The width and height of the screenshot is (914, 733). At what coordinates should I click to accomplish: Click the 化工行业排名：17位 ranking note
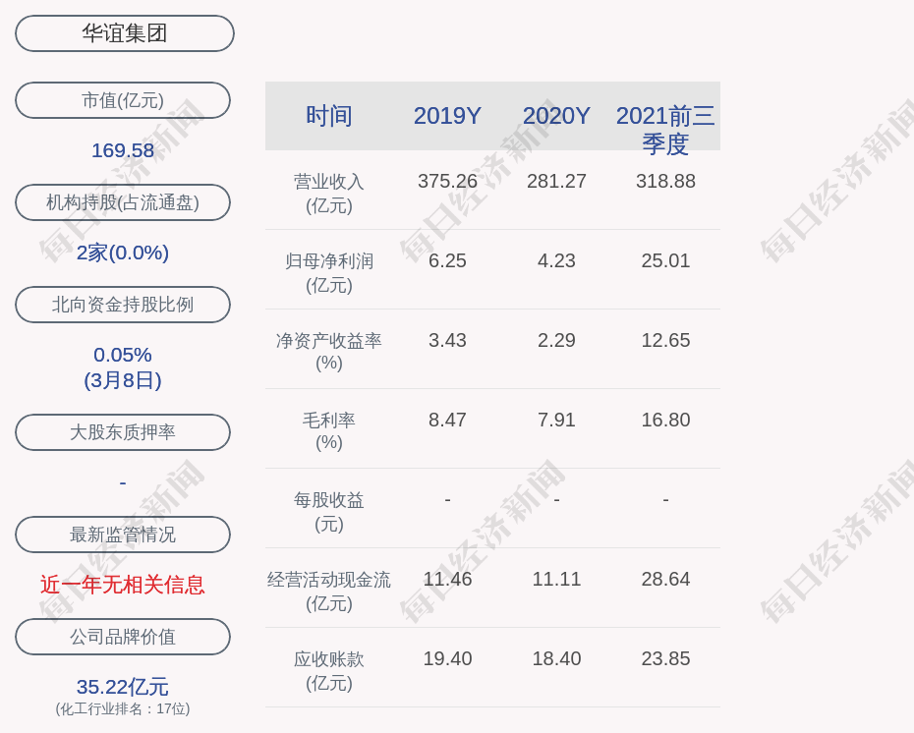tap(123, 708)
